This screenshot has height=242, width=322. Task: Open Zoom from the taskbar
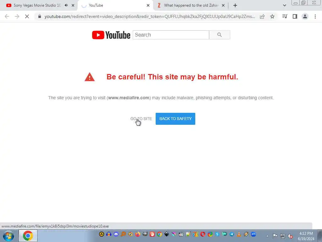253,234
